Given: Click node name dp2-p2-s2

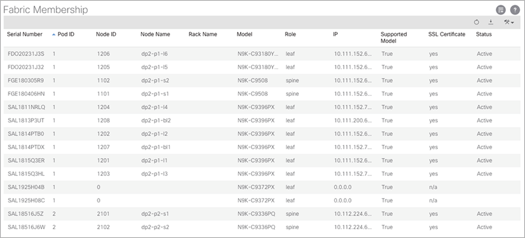Looking at the screenshot, I should pos(155,227).
